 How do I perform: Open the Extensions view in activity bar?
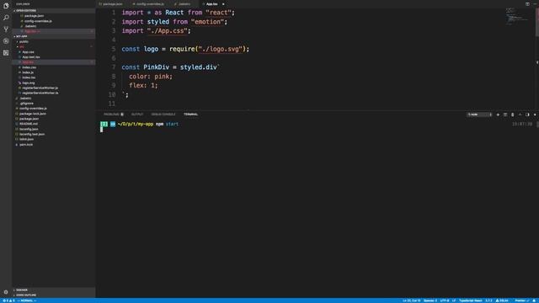[x=6, y=52]
